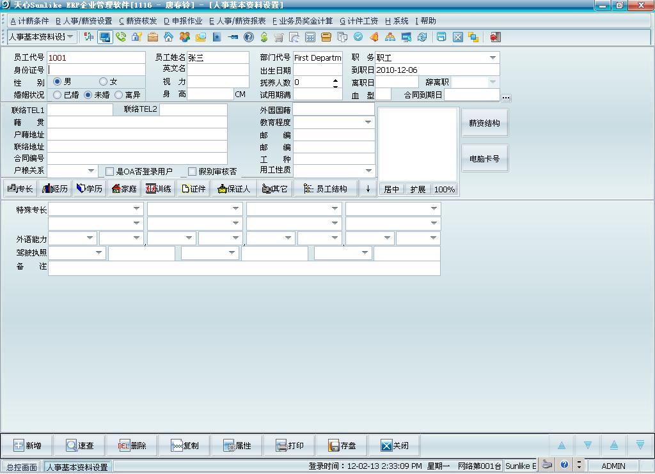Viewport: 655px width, 474px height.
Task: Click the 薪资结构 button
Action: coord(485,123)
